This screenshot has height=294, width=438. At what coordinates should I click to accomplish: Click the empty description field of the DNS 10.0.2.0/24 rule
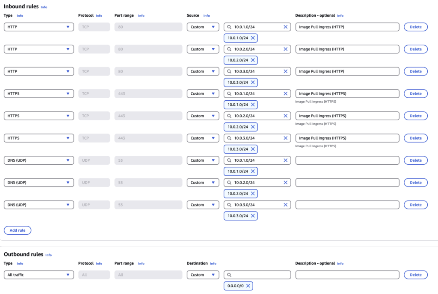(x=347, y=183)
